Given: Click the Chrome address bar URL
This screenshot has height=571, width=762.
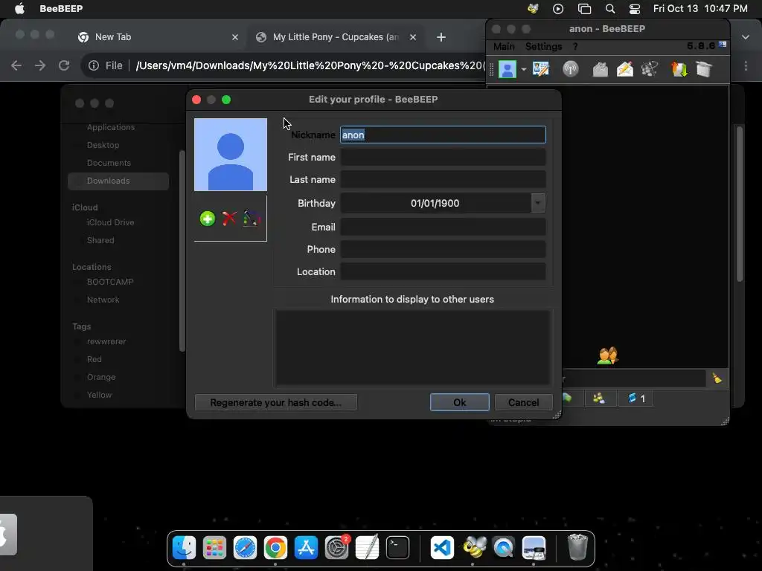Looking at the screenshot, I should pyautogui.click(x=310, y=65).
